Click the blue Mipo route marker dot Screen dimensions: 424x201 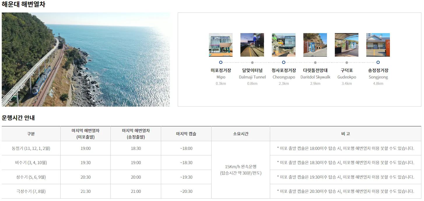pos(221,62)
